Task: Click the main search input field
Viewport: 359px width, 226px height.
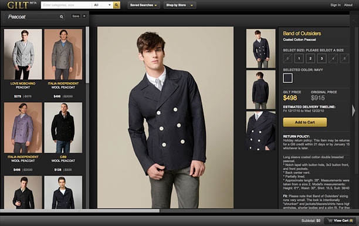Action: (66, 5)
